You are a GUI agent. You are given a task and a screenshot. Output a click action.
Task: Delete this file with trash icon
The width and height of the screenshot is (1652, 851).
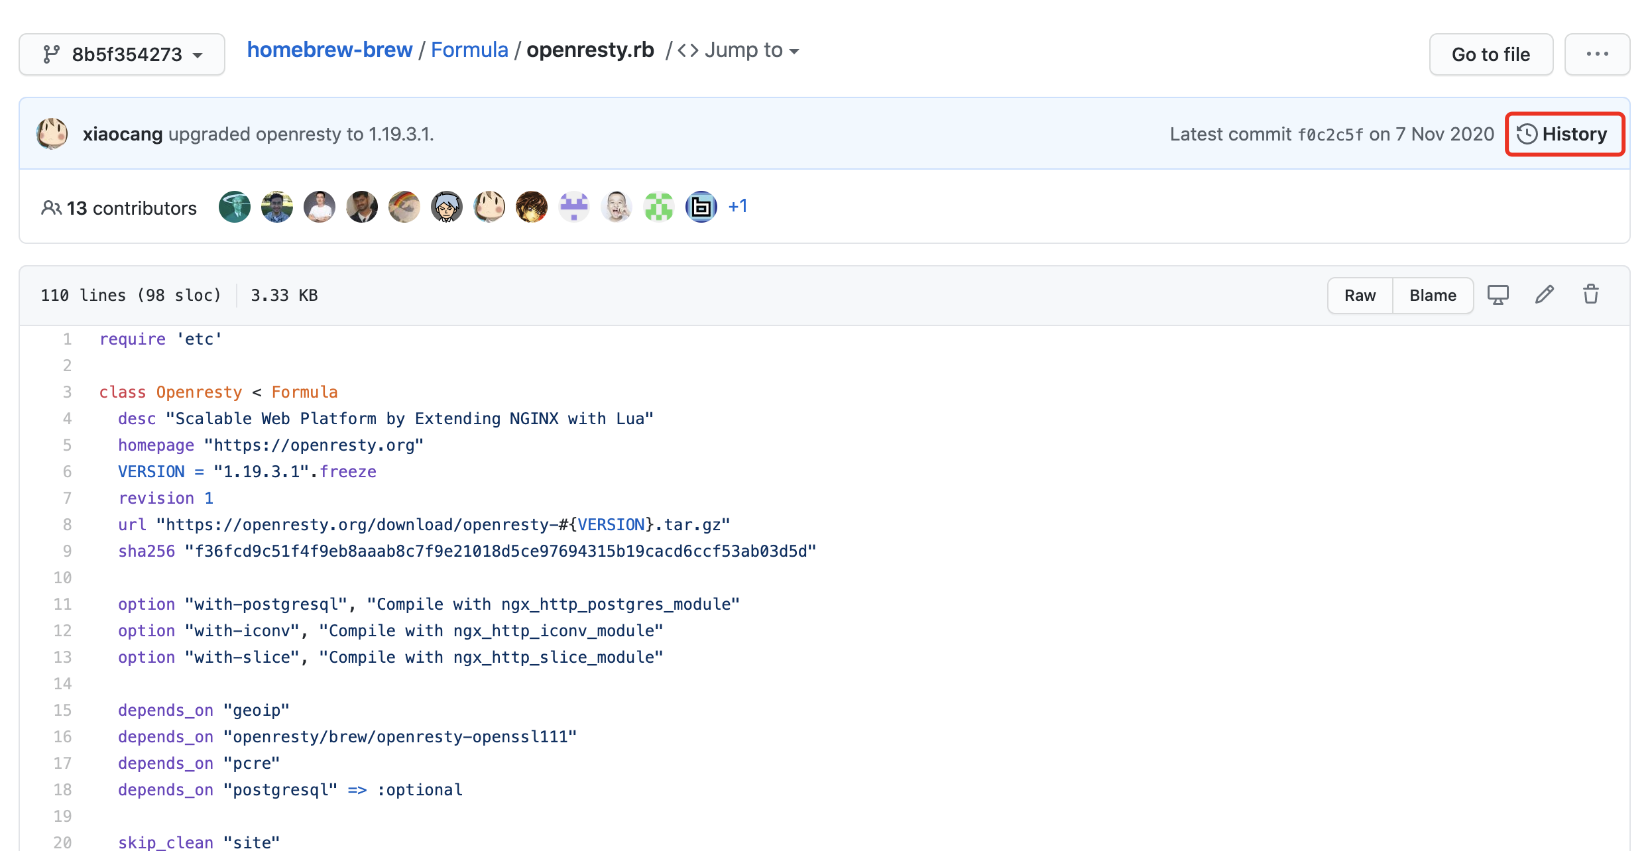1591,295
